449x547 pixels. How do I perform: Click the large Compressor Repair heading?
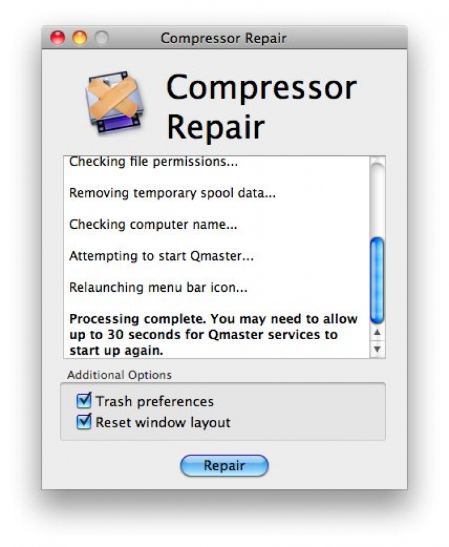coord(261,107)
